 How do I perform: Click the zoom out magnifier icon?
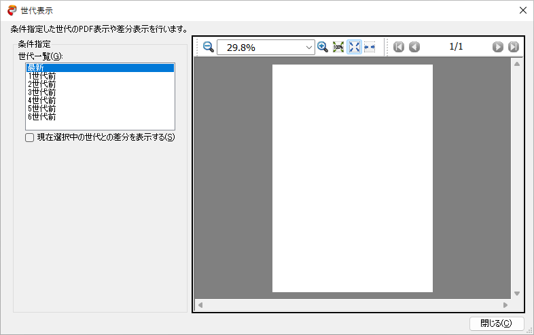point(208,47)
